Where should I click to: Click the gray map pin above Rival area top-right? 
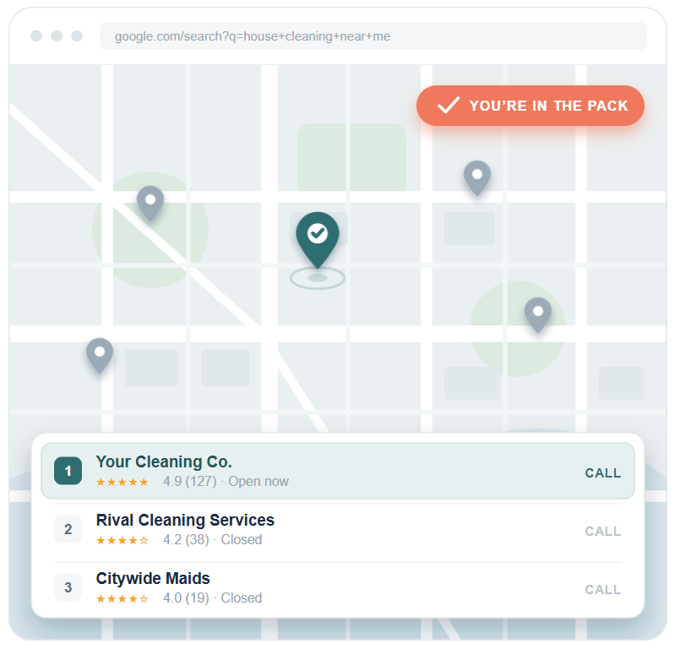pos(477,177)
